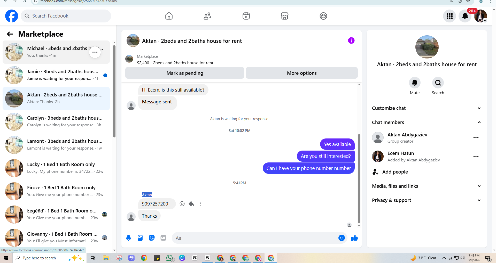Open account profile picture menu
This screenshot has height=263, width=496.
pos(481,16)
